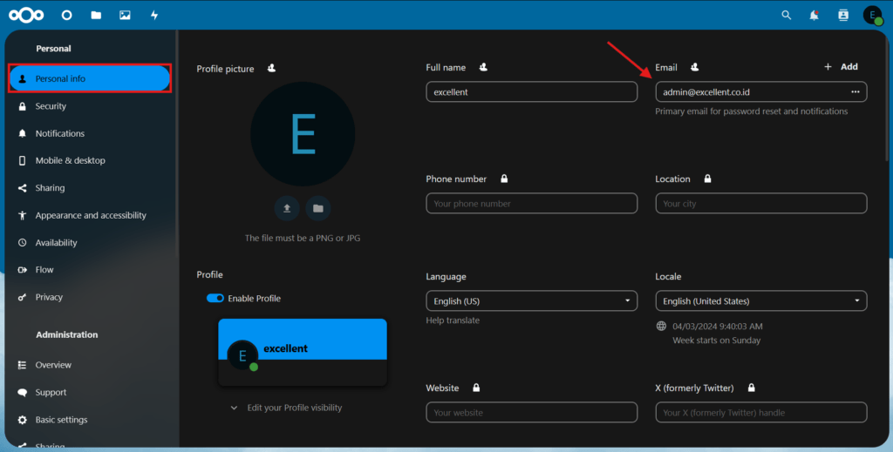
Task: Click the search magnifier icon
Action: tap(786, 15)
